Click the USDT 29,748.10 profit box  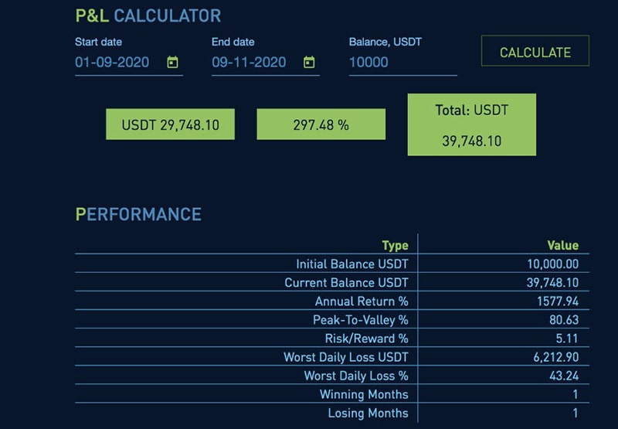pyautogui.click(x=170, y=124)
